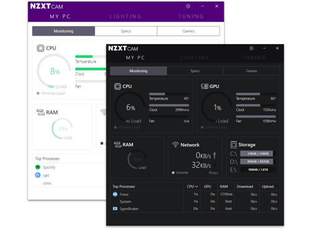Viewport: 310px width, 229px height.
Task: Select Monitoring tab in dark window
Action: tap(138, 71)
